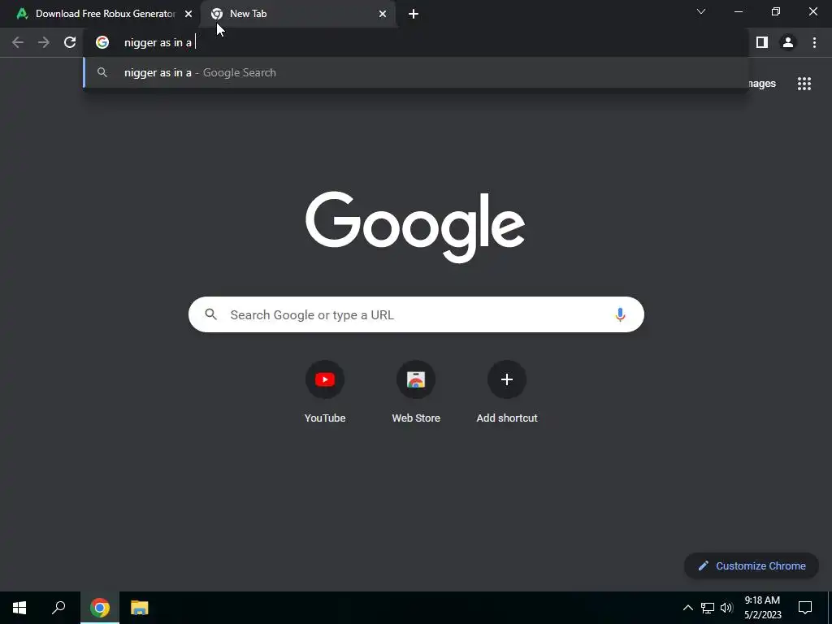The width and height of the screenshot is (832, 624).
Task: Select the Google Search suggestion row
Action: 416,72
